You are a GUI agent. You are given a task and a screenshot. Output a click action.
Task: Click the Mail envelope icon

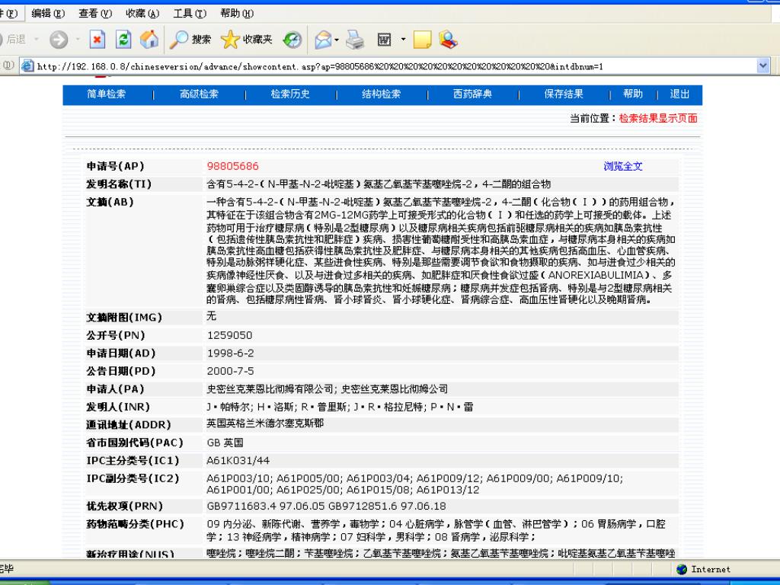click(323, 40)
